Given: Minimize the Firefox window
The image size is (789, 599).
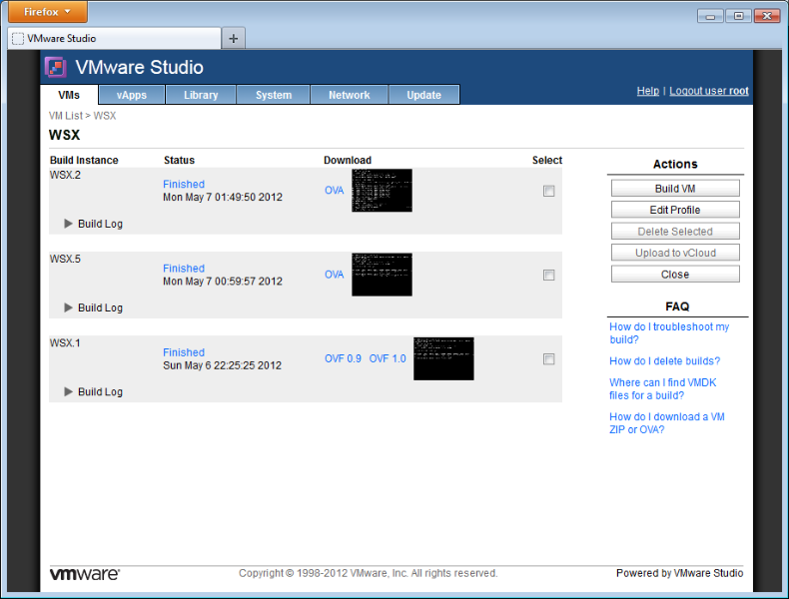Looking at the screenshot, I should coord(710,16).
